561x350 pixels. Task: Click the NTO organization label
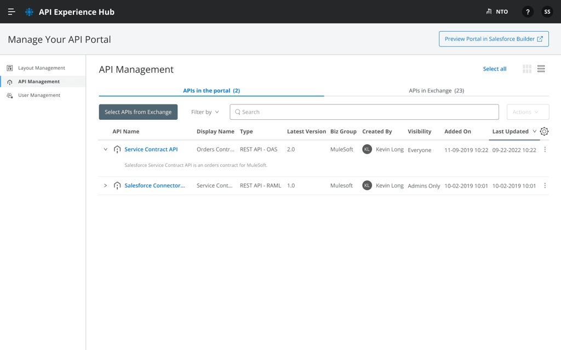click(x=502, y=12)
